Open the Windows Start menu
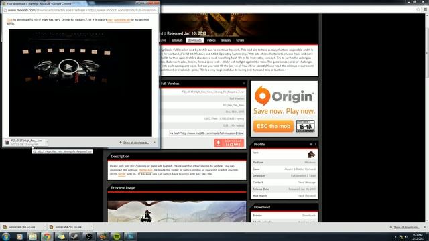This screenshot has height=241, width=429. click(x=6, y=236)
